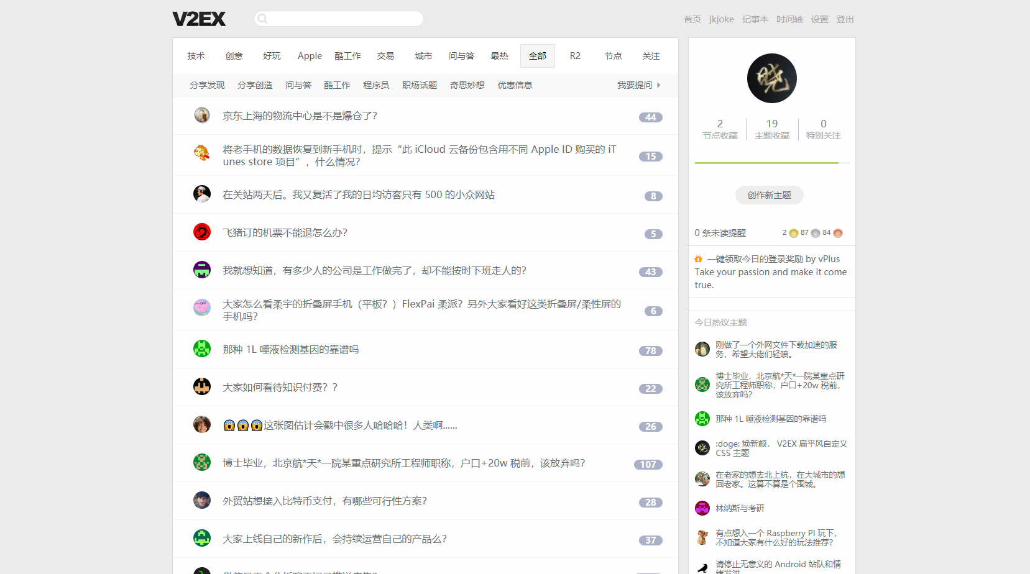
Task: Click the bronze coin balance icon
Action: click(x=837, y=232)
